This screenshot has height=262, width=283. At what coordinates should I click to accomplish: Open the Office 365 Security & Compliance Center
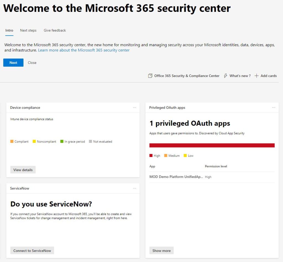tap(187, 75)
